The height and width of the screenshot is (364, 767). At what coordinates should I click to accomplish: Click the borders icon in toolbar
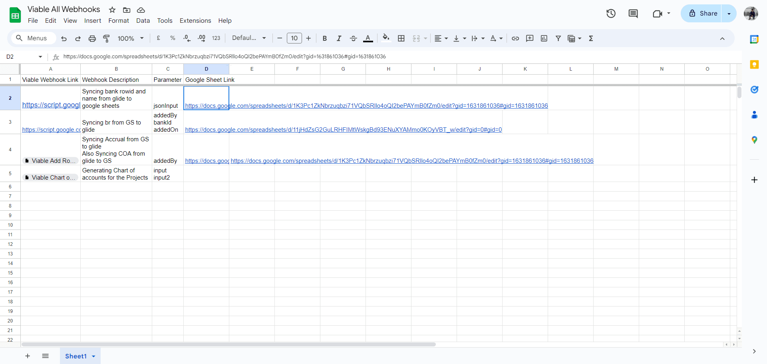click(401, 38)
